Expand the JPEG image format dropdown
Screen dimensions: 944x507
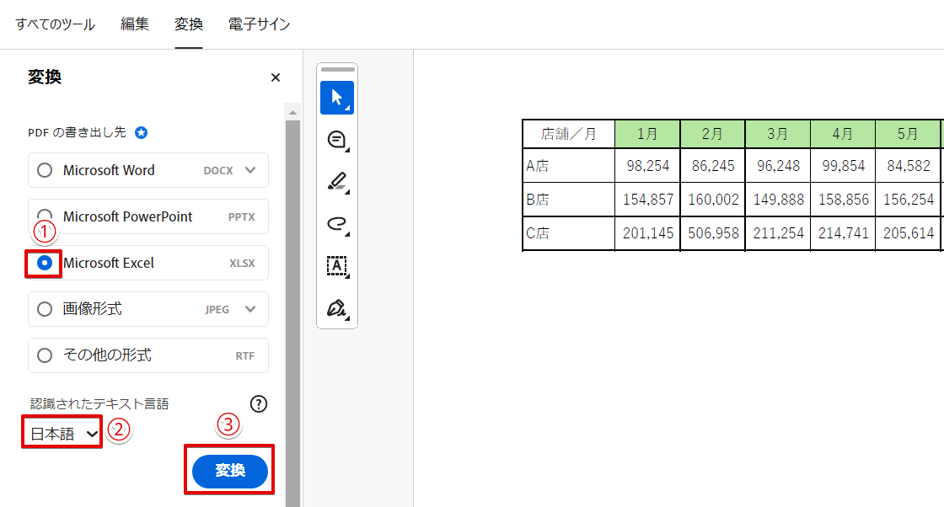(x=250, y=309)
